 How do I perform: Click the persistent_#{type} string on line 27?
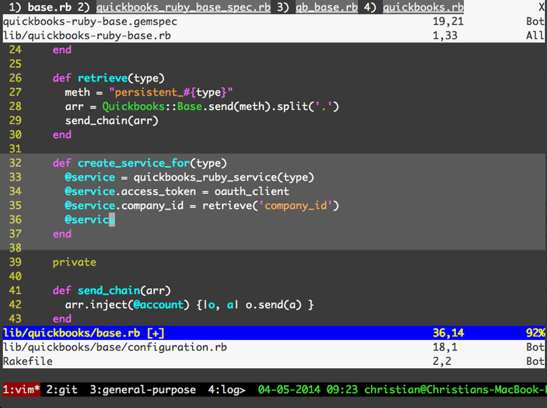point(171,92)
